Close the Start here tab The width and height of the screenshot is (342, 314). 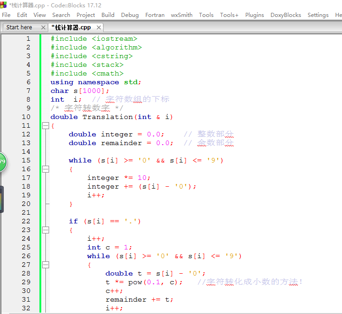pos(43,27)
